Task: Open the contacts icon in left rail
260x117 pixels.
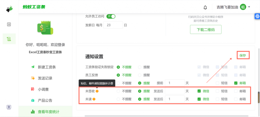Action: click(x=9, y=25)
